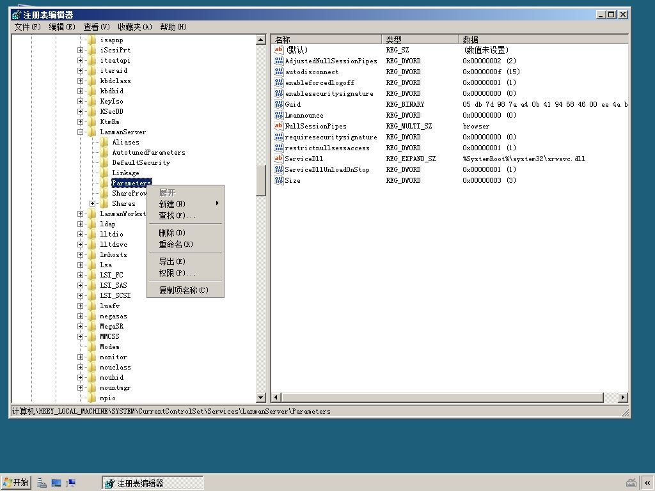This screenshot has height=491, width=655.
Task: Choose 重命名(R) from context menu
Action: [185, 244]
